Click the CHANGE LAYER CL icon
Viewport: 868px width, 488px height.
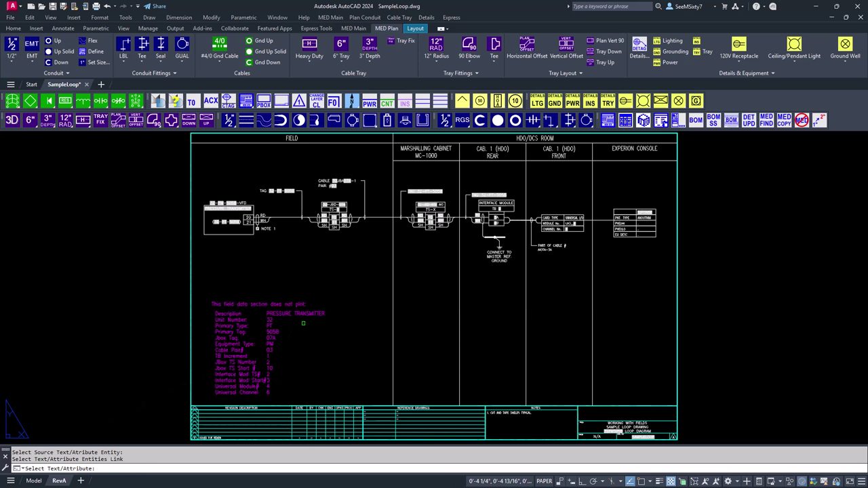[317, 101]
